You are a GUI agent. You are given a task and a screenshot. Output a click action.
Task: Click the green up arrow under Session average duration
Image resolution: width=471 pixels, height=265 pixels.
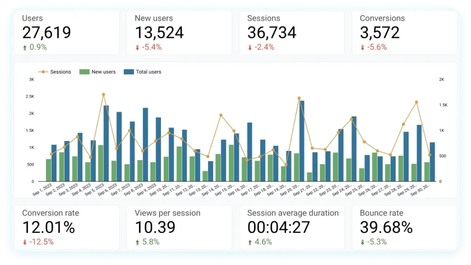point(250,242)
